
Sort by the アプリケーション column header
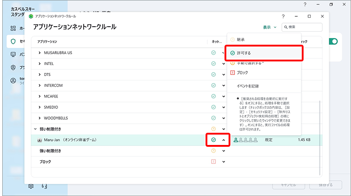click(x=47, y=42)
